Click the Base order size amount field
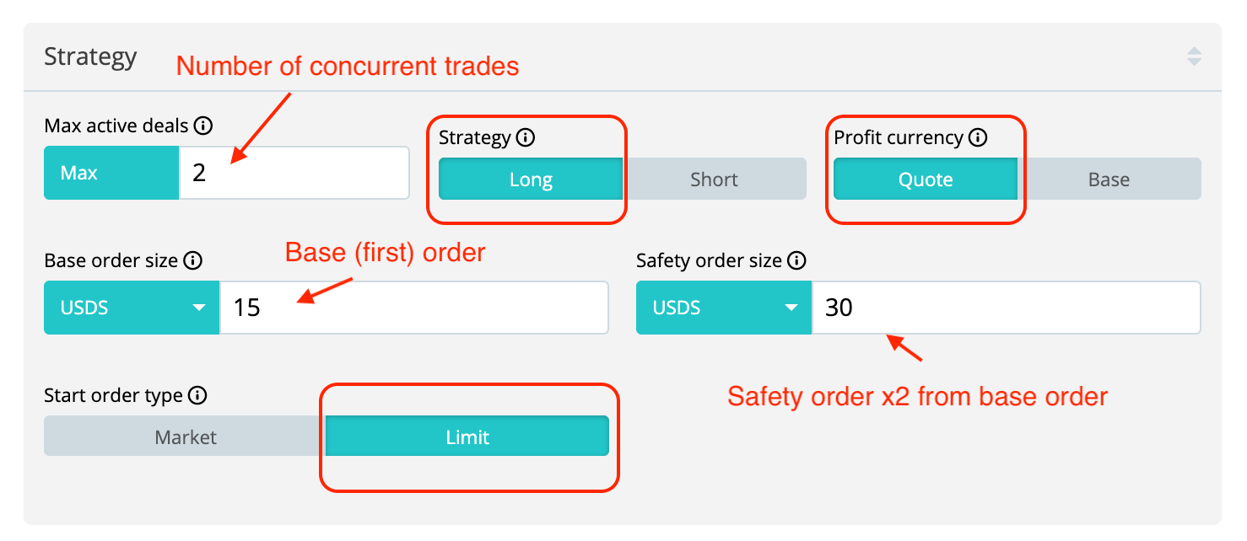The image size is (1247, 541). click(413, 308)
